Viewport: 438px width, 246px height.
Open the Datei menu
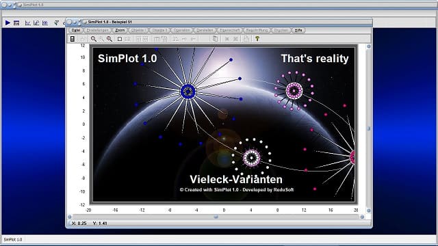tap(75, 30)
